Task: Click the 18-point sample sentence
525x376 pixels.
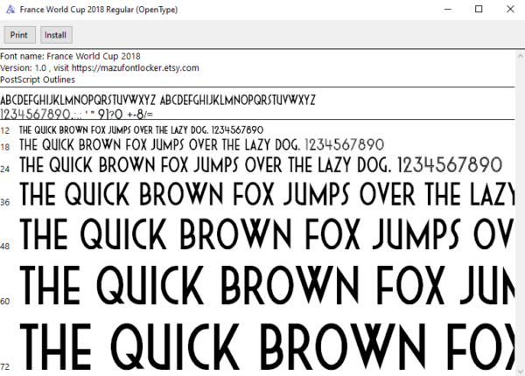Action: pyautogui.click(x=201, y=145)
